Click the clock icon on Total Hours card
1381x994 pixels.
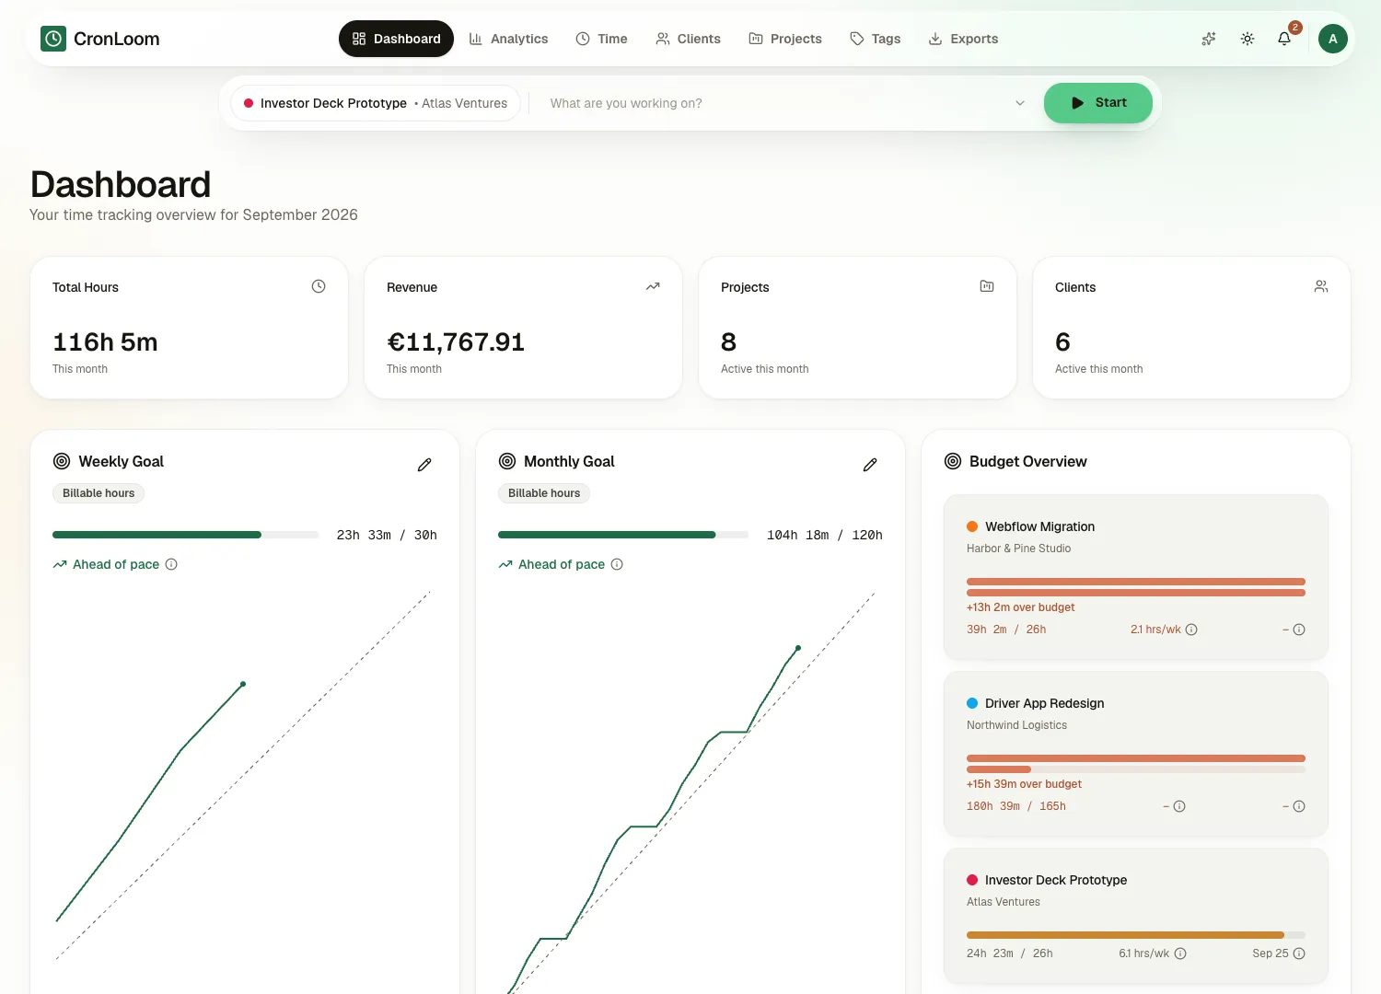[x=319, y=286]
